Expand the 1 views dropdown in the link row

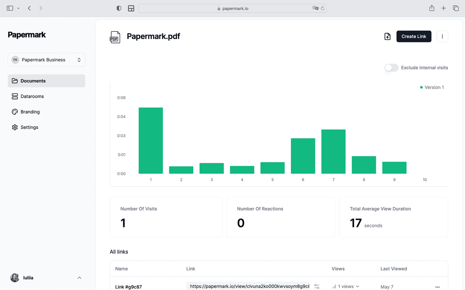tap(345, 287)
